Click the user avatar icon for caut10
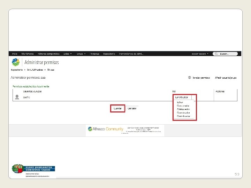The image size is (251, 188). [x=17, y=97]
